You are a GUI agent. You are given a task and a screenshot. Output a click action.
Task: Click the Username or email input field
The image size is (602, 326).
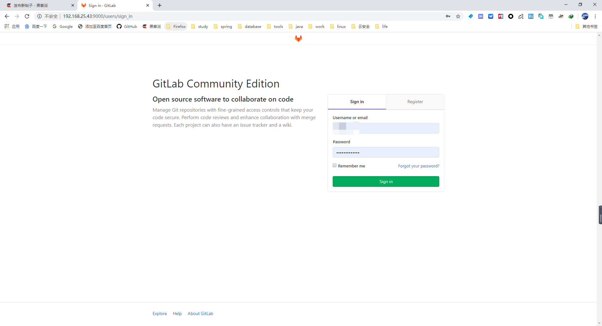386,128
